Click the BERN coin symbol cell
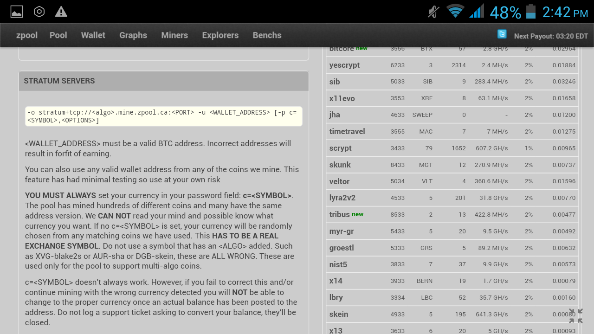Viewport: 594px width, 334px height. click(425, 281)
